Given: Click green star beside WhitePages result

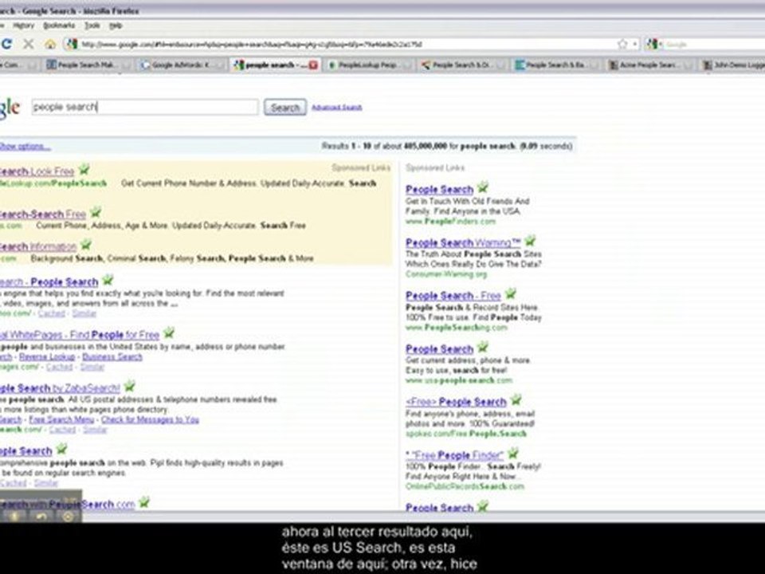Looking at the screenshot, I should click(169, 332).
